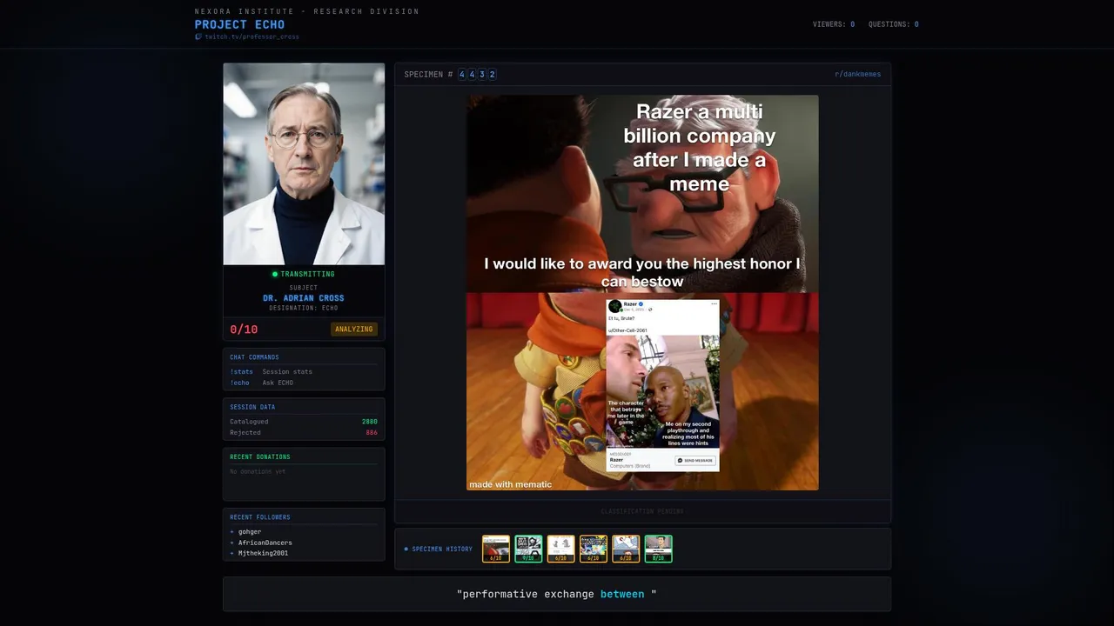Image resolution: width=1114 pixels, height=626 pixels.
Task: Click the 'DESIGNATION: ECHO' label
Action: pos(304,308)
